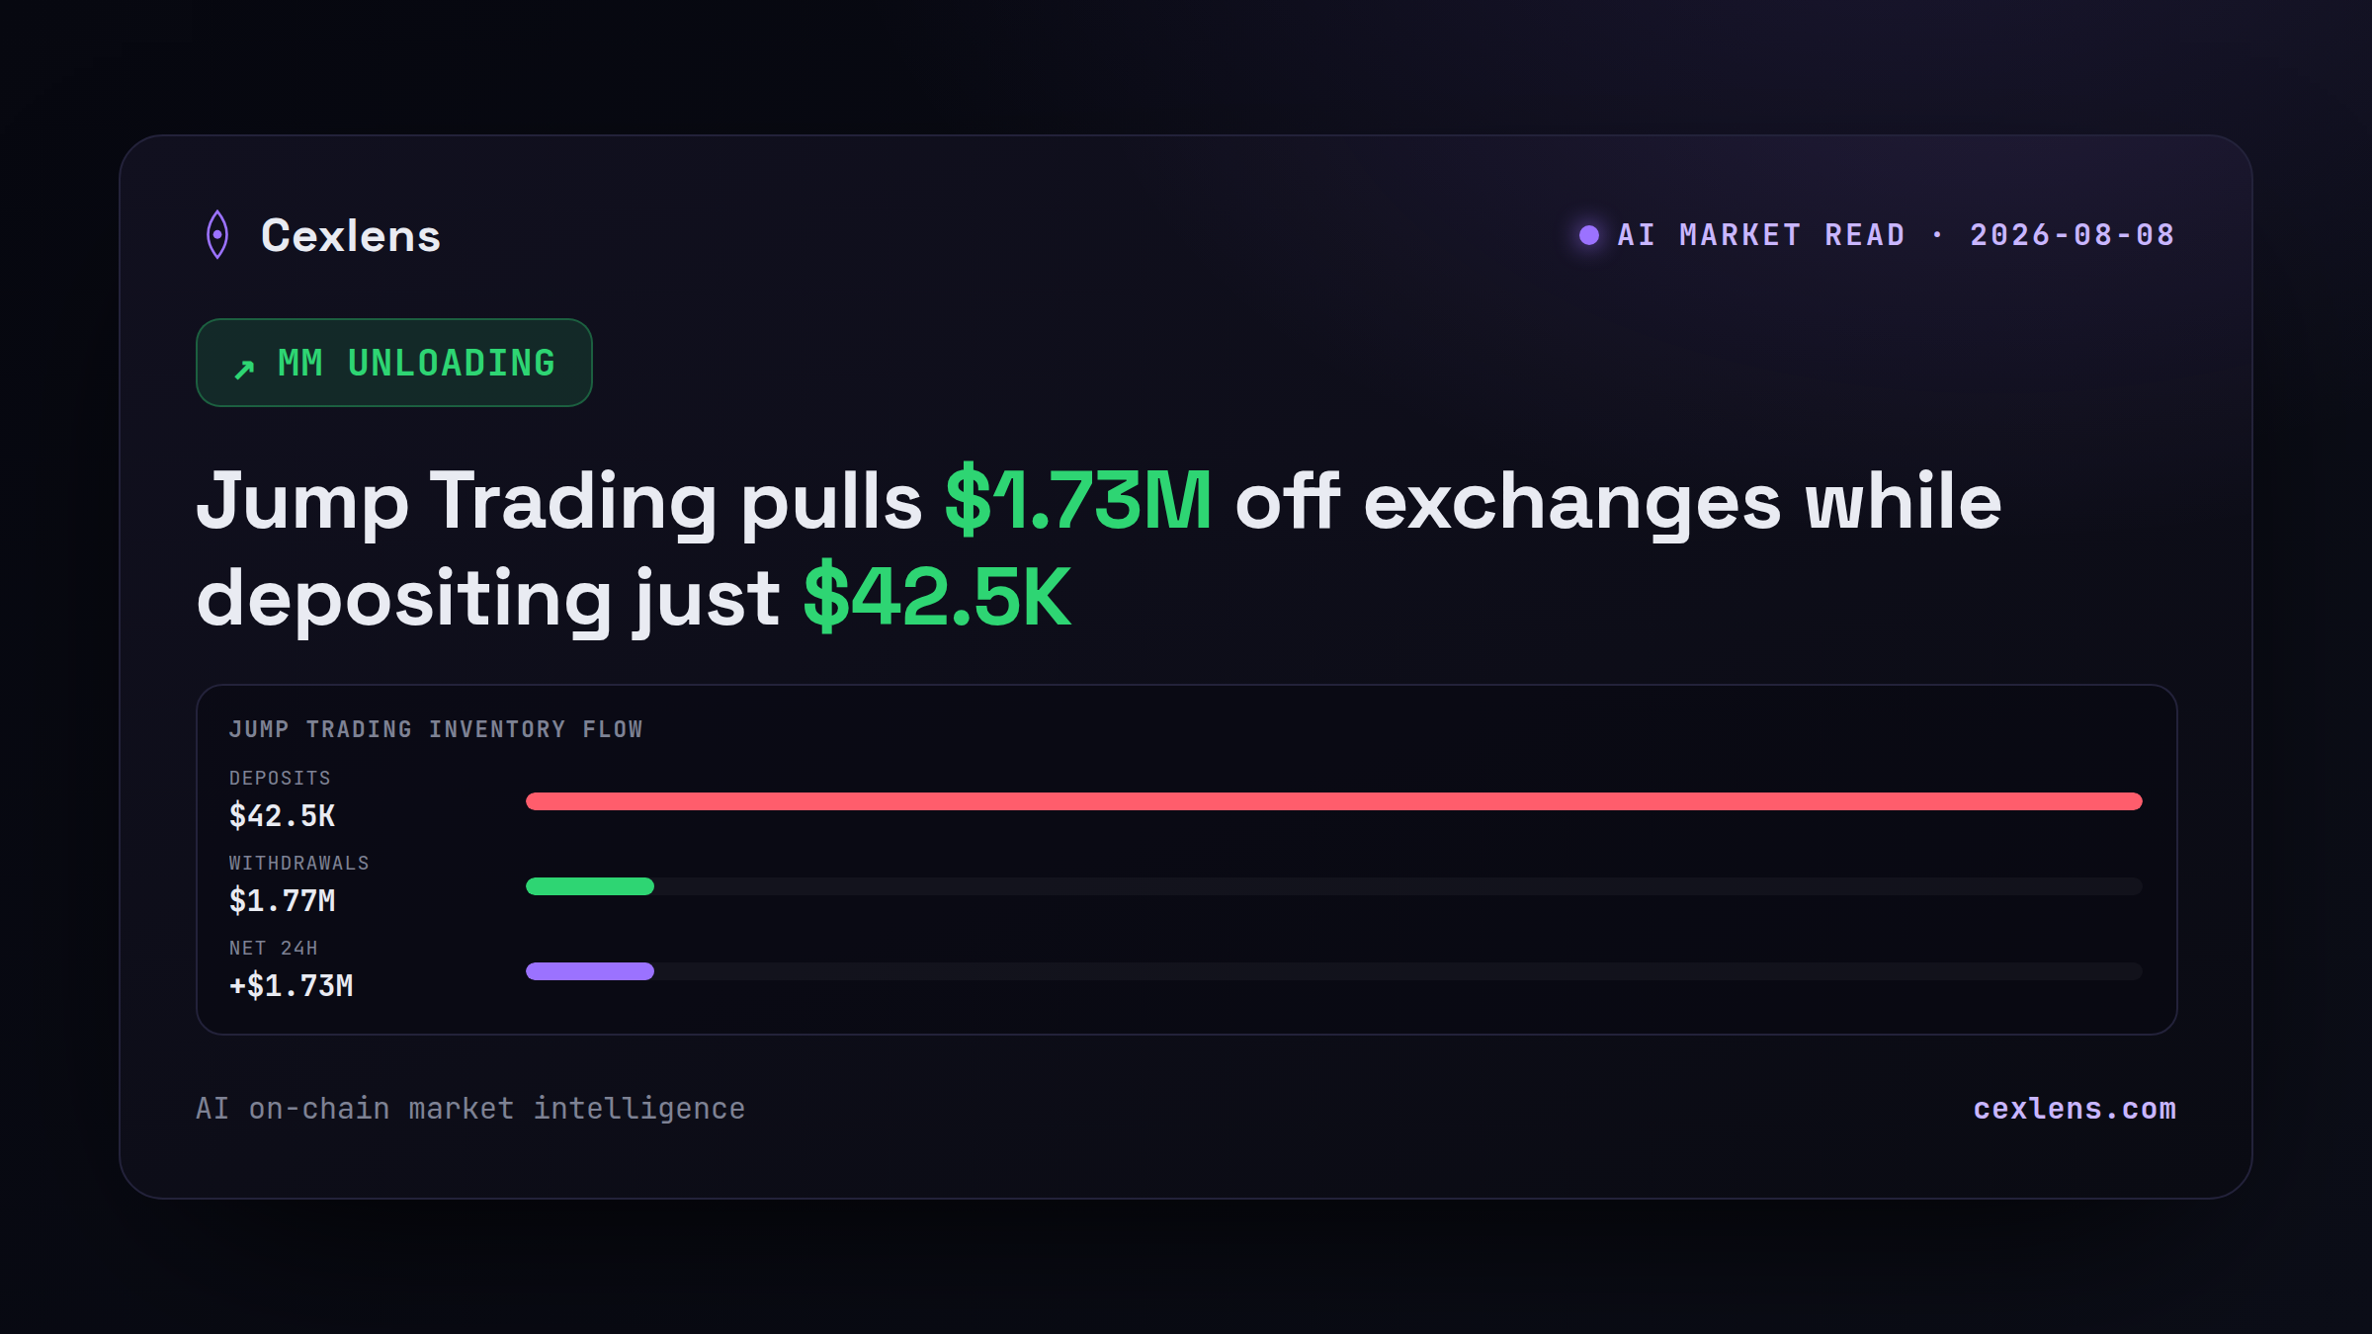
Task: Click the Cexlens brand name
Action: (x=351, y=236)
